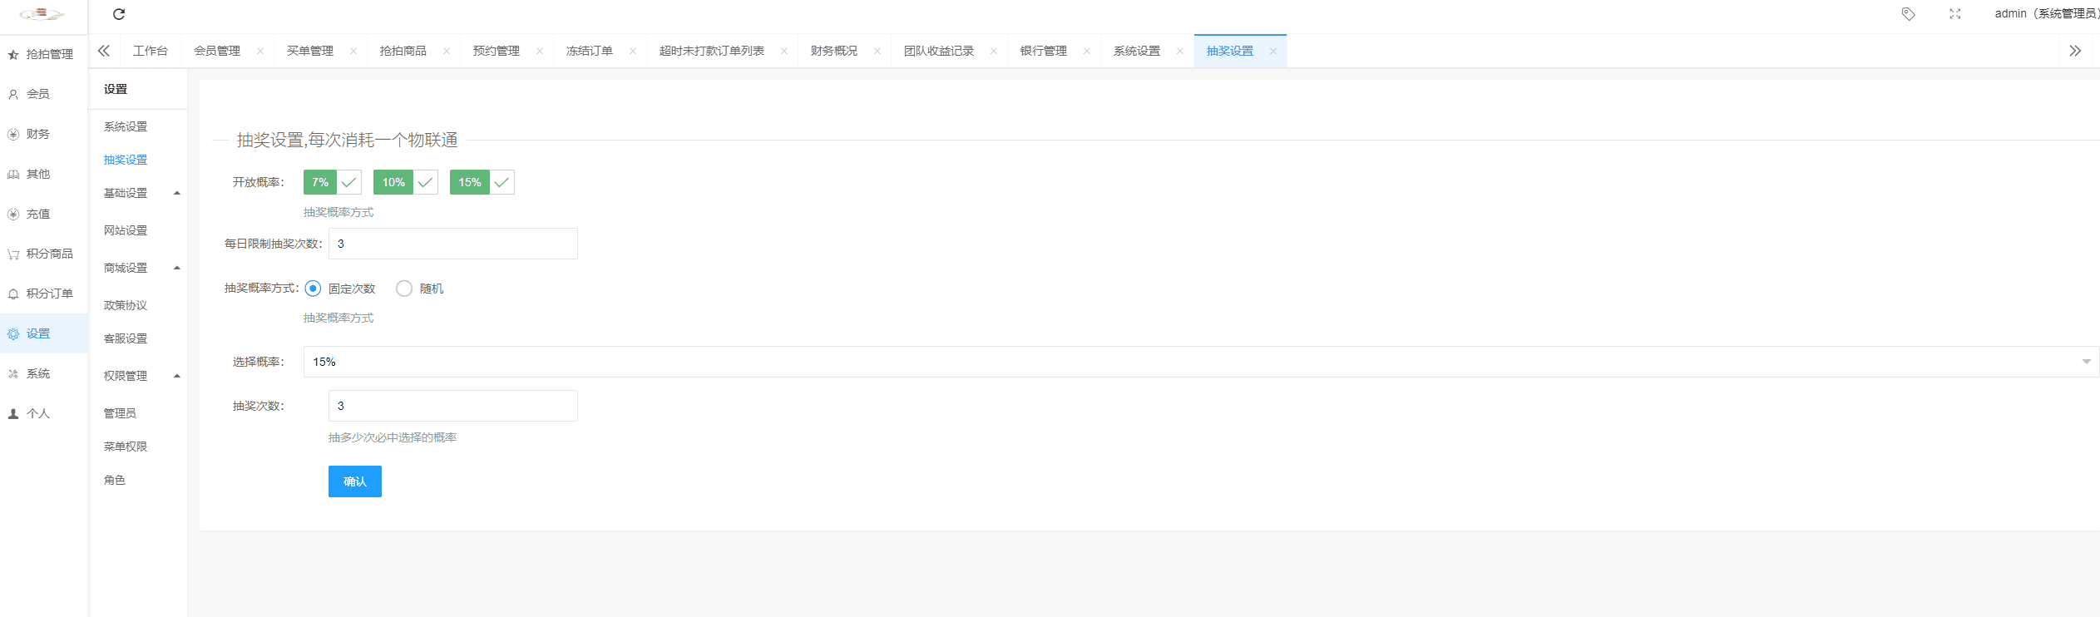Click the tag icon near admin name

[x=1908, y=14]
